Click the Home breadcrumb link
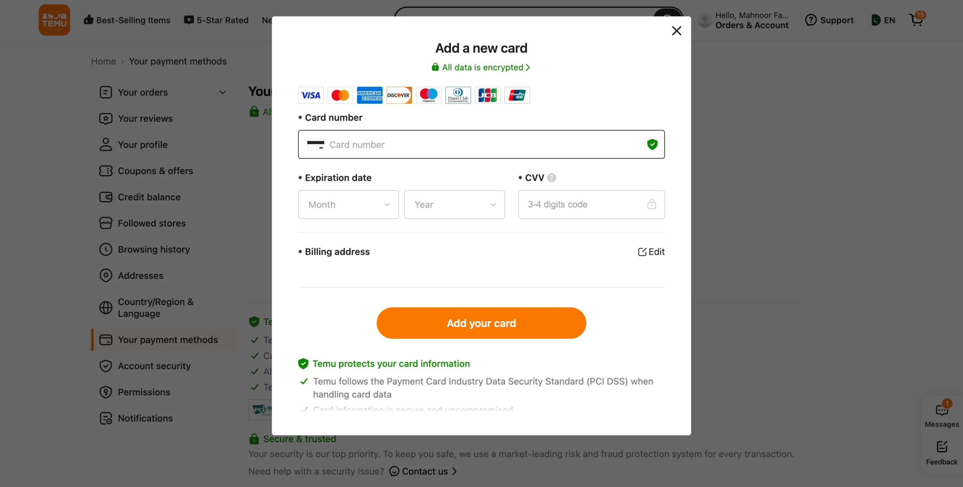Image resolution: width=963 pixels, height=487 pixels. [x=103, y=61]
